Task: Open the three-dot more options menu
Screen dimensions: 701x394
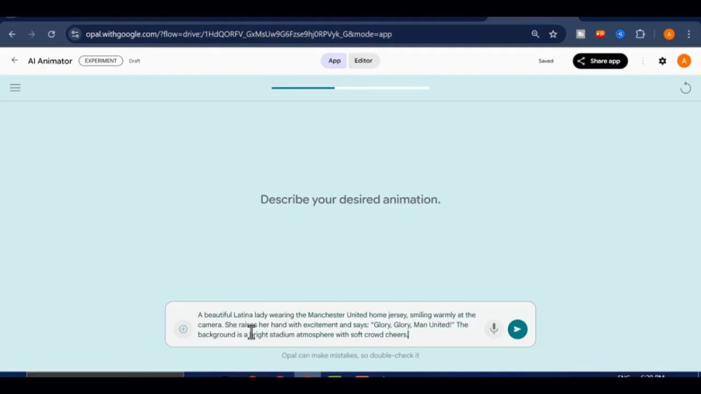Action: (643, 61)
